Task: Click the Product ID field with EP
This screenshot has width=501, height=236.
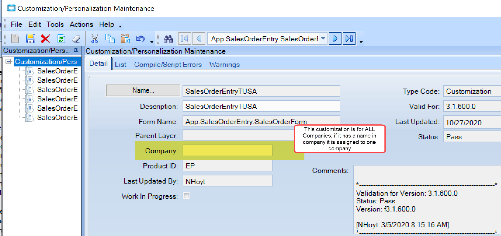Action: pyautogui.click(x=228, y=165)
